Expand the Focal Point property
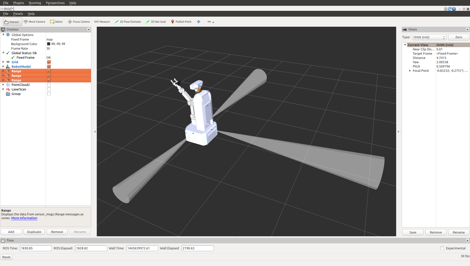Viewport: 470px width, 266px height. 410,71
